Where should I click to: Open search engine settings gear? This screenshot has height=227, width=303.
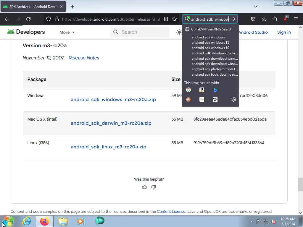pos(234,99)
